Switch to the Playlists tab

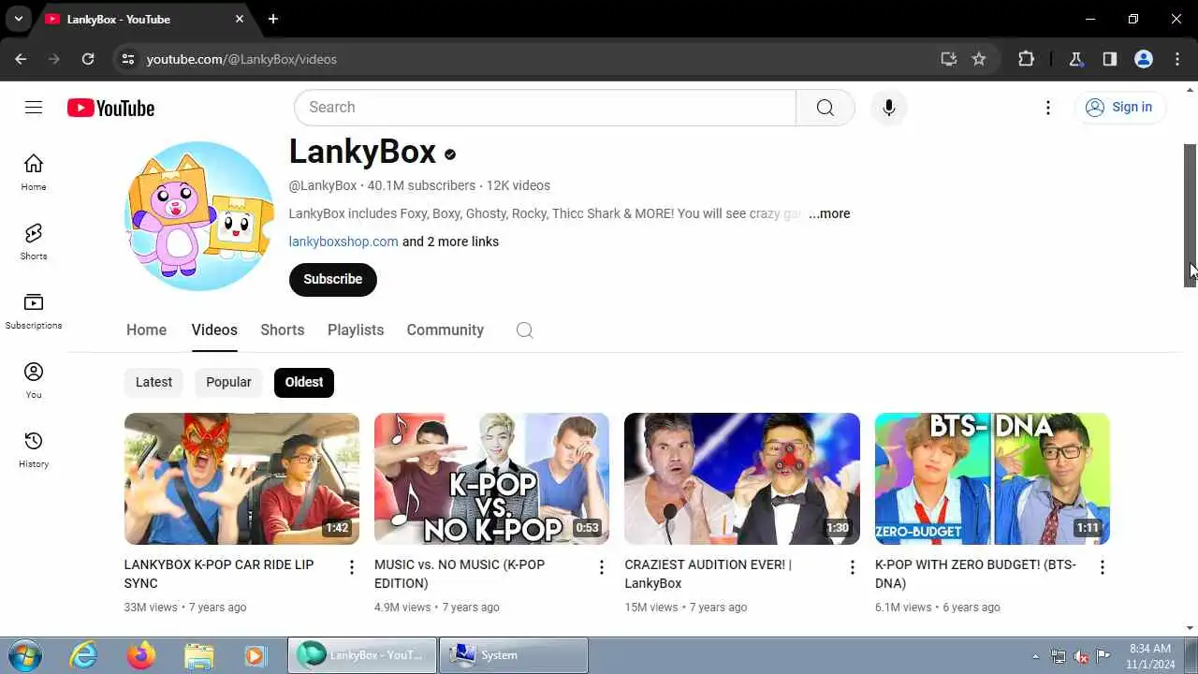point(356,330)
